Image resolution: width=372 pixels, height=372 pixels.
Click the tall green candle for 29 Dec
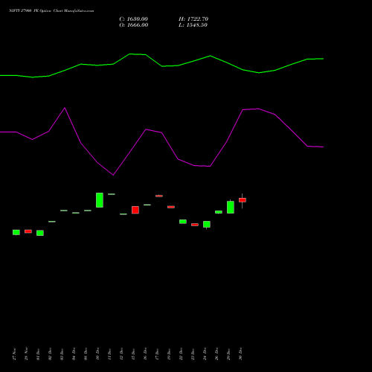[x=231, y=207]
